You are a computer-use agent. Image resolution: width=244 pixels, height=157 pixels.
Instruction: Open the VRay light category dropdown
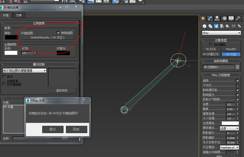pos(221,33)
